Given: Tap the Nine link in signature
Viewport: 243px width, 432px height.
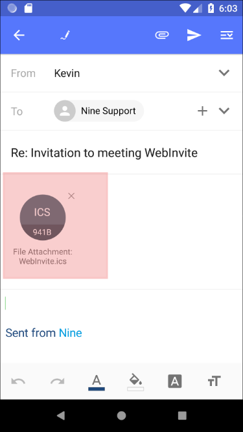Looking at the screenshot, I should pyautogui.click(x=71, y=333).
